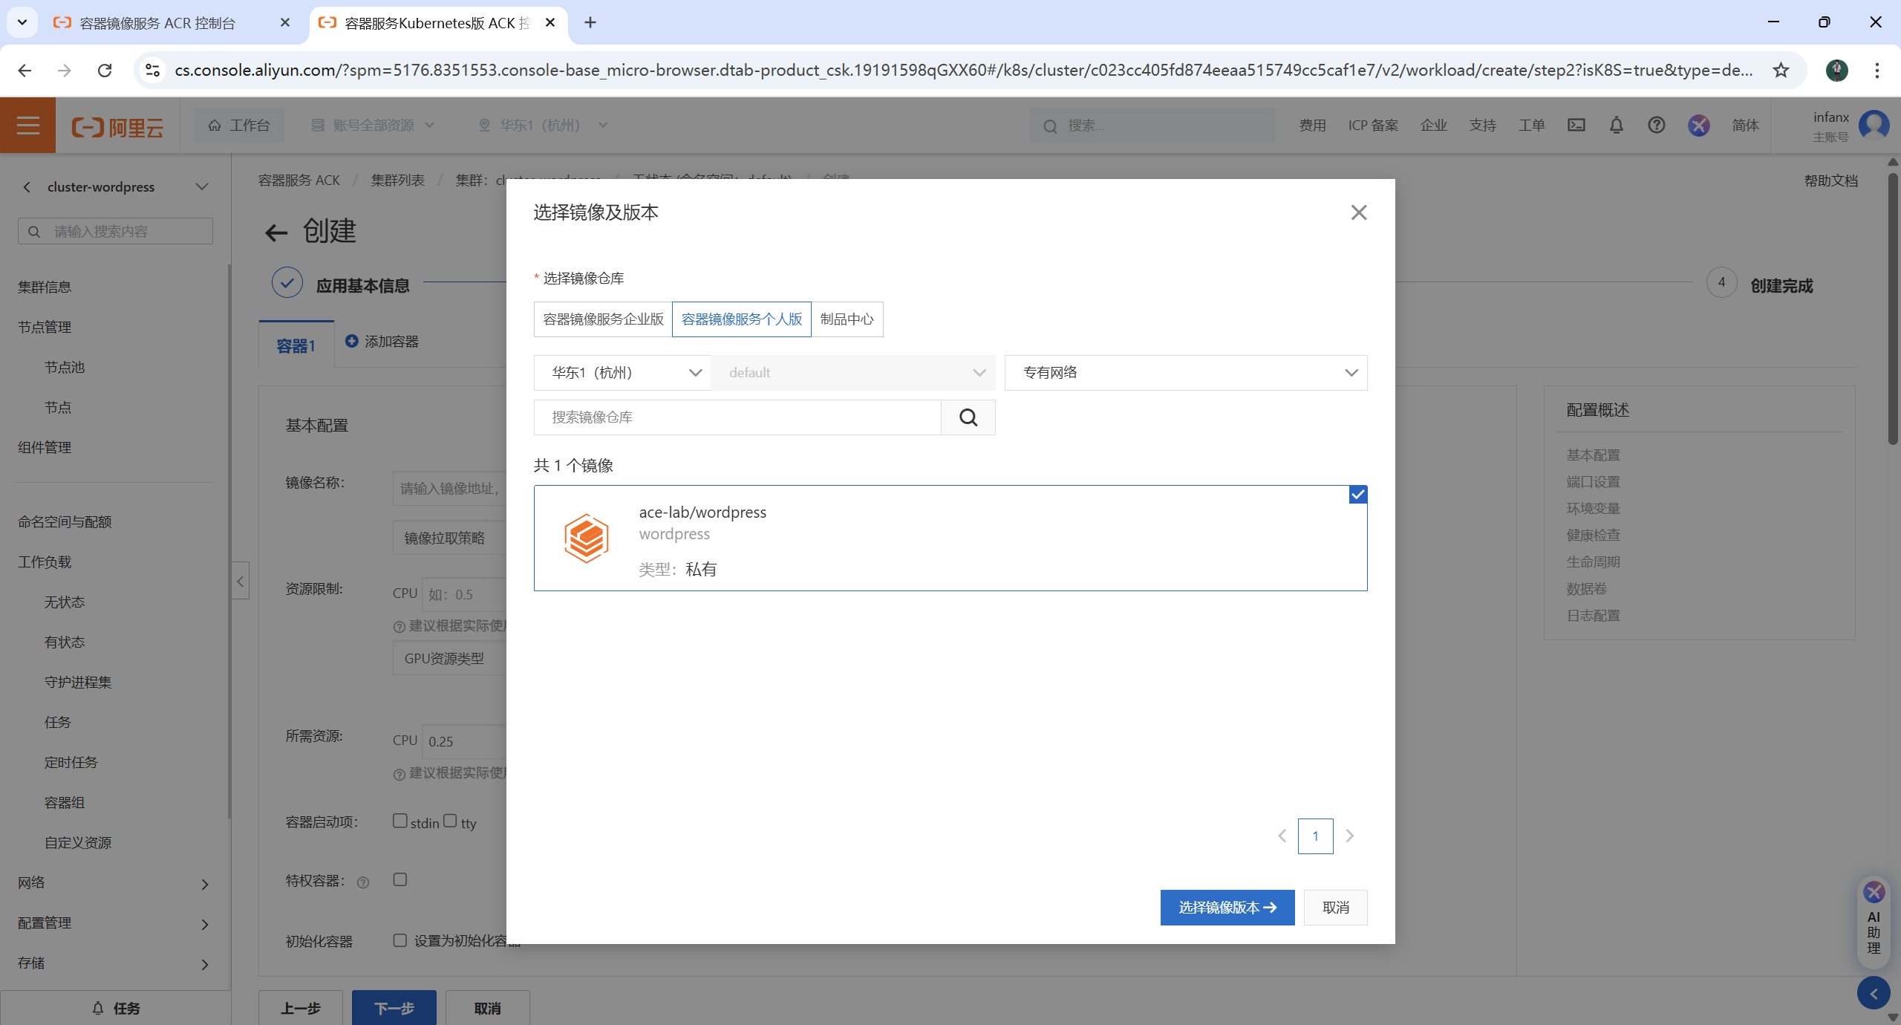Viewport: 1901px width, 1025px height.
Task: Switch to the 容器1 tab
Action: 296,346
